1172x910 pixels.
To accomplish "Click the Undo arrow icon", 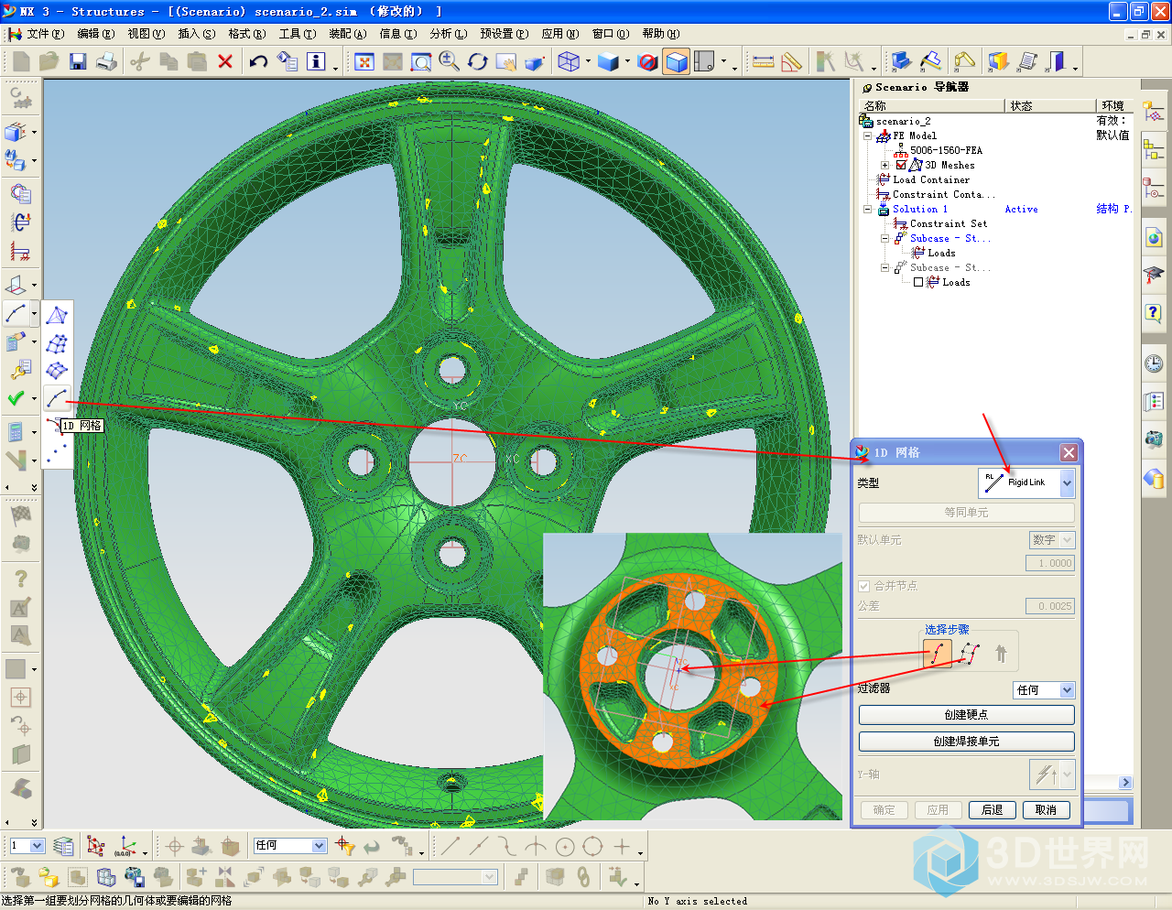I will pyautogui.click(x=258, y=61).
